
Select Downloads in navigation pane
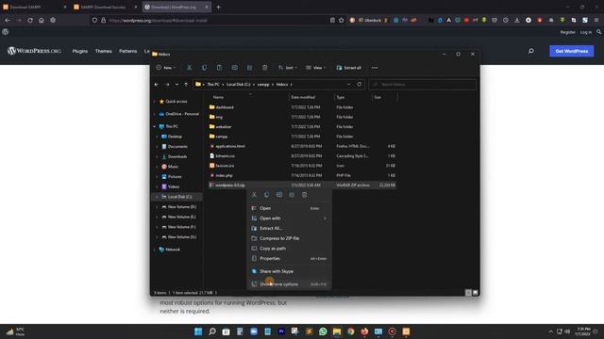[177, 156]
